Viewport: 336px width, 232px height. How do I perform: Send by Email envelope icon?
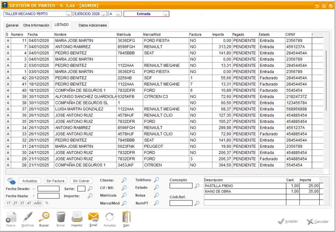[94, 218]
